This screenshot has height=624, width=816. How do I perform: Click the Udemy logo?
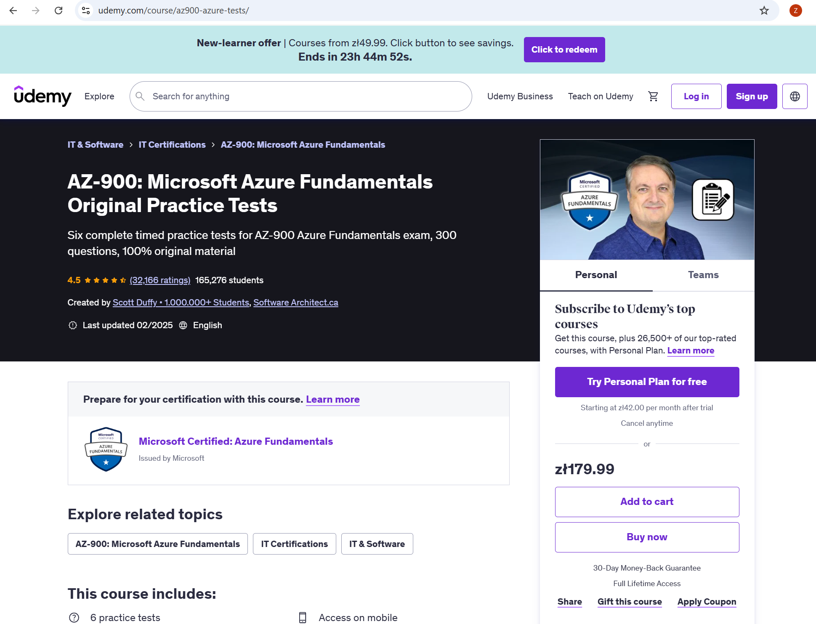43,96
